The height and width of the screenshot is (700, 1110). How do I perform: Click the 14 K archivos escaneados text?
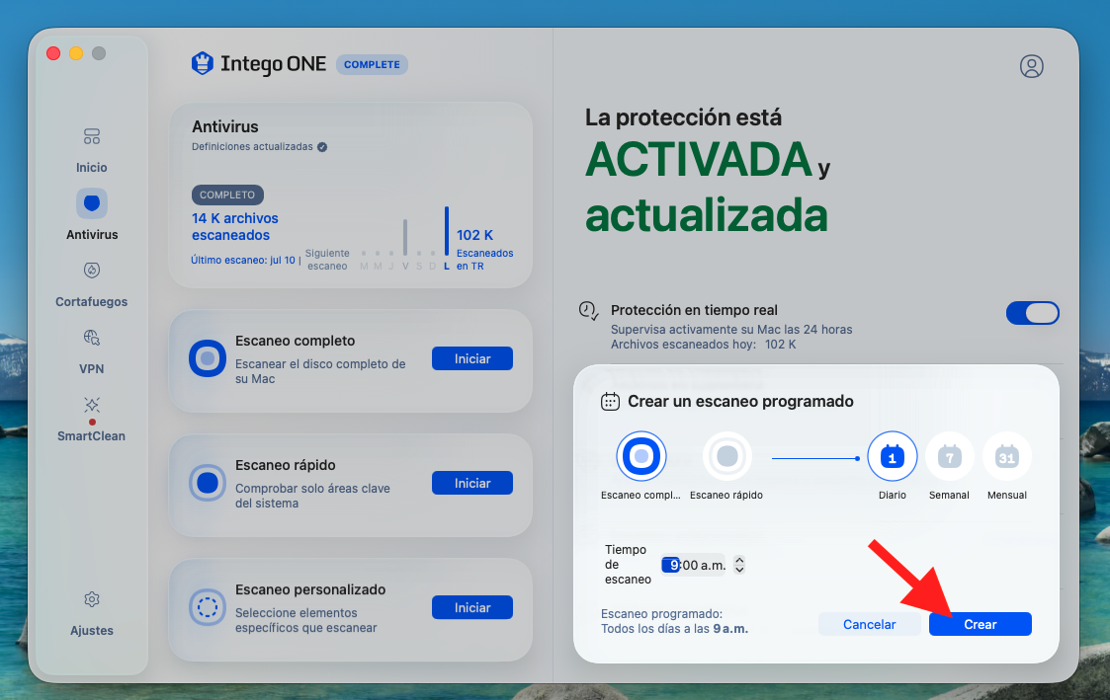point(235,227)
